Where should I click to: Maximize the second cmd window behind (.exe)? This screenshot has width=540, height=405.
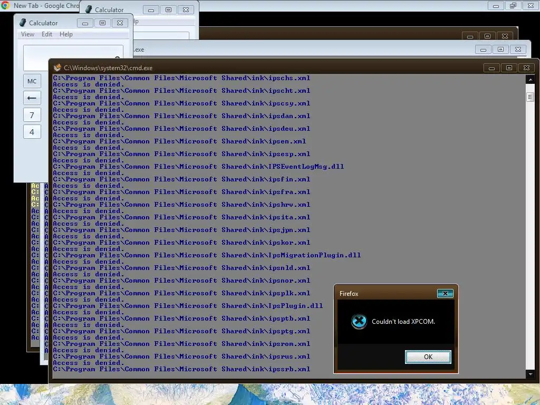[501, 50]
